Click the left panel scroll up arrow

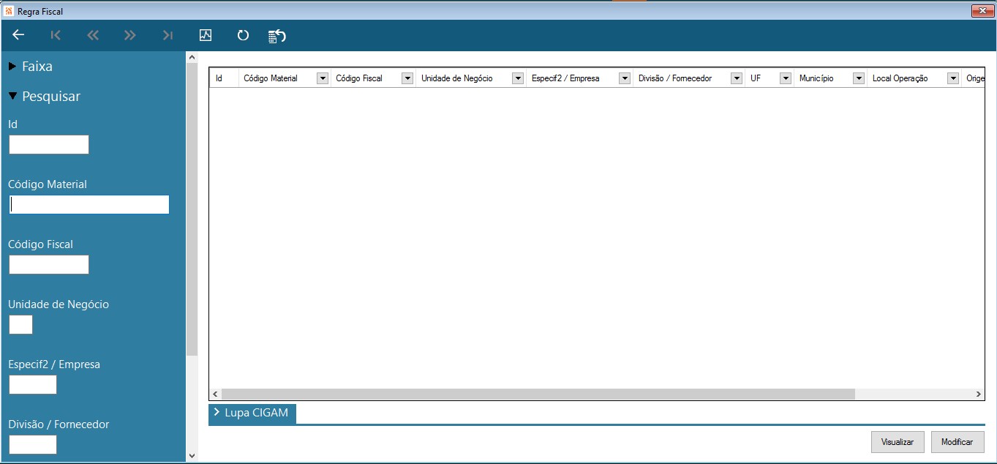pyautogui.click(x=192, y=57)
